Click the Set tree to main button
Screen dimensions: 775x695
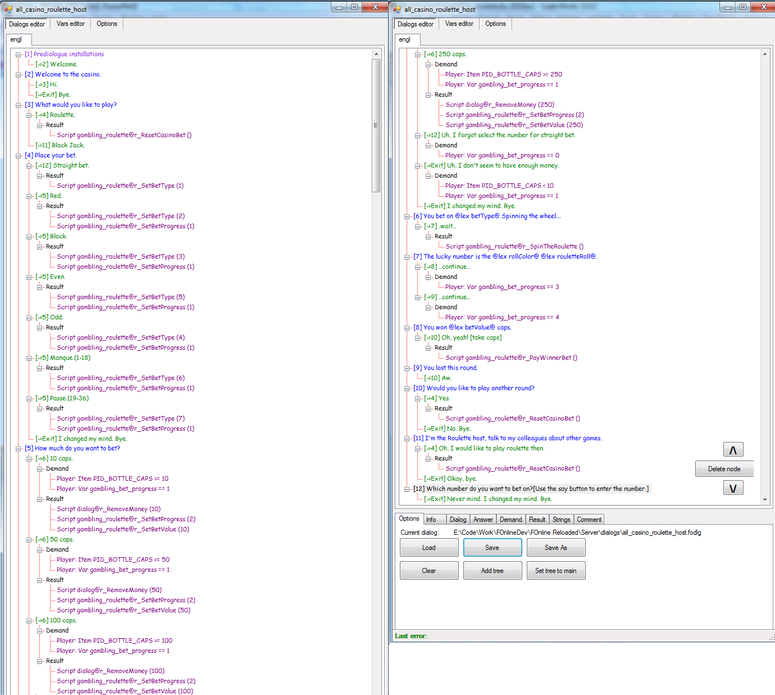coord(555,571)
